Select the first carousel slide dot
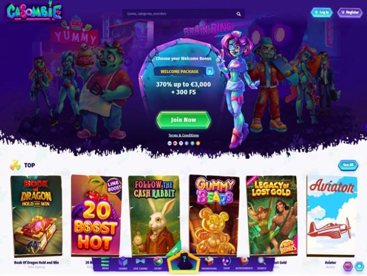The width and height of the screenshot is (367, 276). (170, 143)
